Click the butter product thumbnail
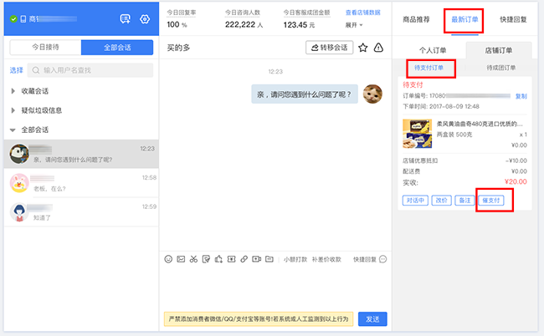This screenshot has width=544, height=336. coord(418,134)
